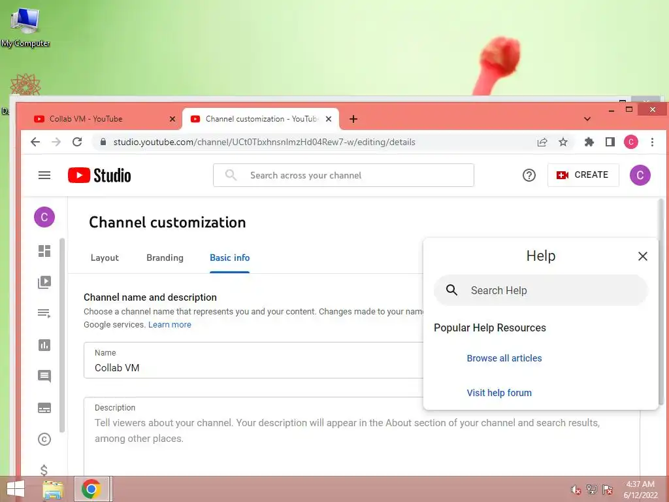Viewport: 669px width, 502px height.
Task: Close the Channel customization browser tab
Action: pos(329,119)
